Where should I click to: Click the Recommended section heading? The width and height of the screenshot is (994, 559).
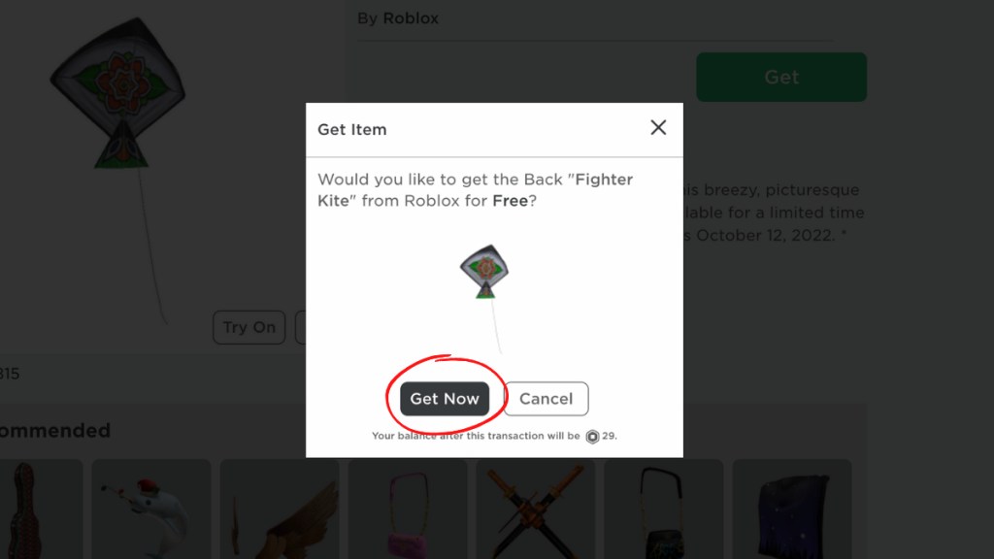pyautogui.click(x=55, y=430)
